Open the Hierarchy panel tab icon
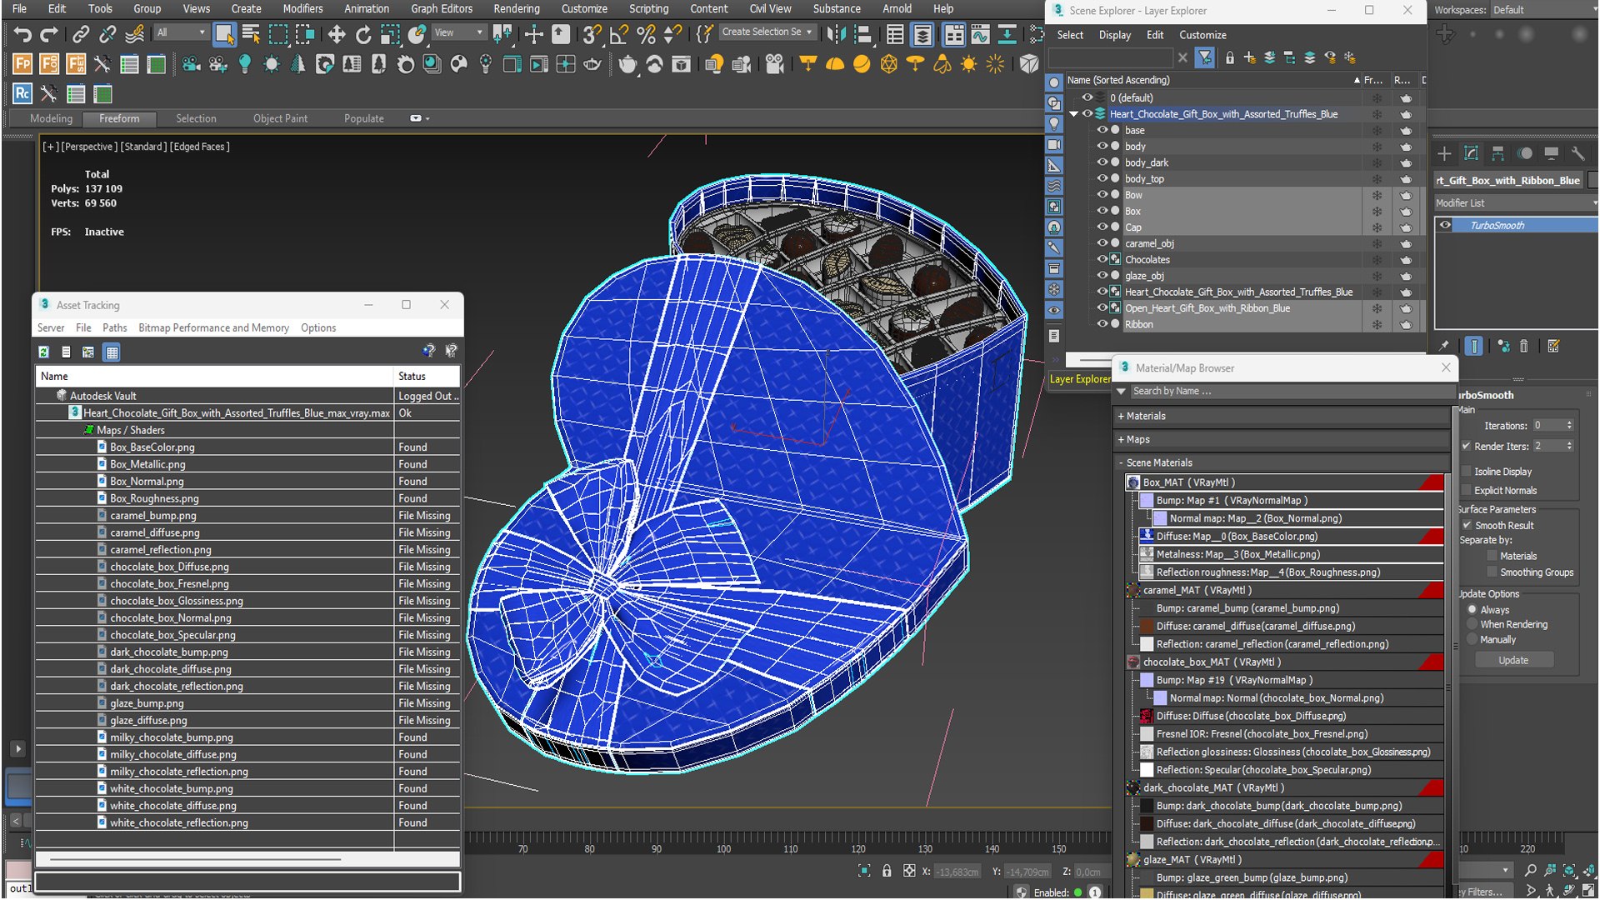This screenshot has height=900, width=1600. (1498, 153)
